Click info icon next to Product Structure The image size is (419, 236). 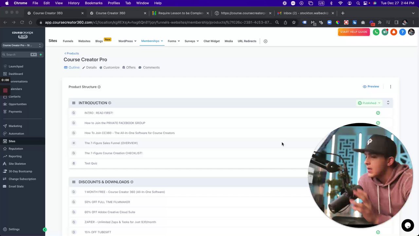pyautogui.click(x=99, y=87)
